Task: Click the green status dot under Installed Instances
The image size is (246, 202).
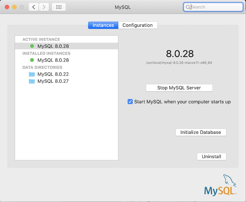Action: (32, 60)
